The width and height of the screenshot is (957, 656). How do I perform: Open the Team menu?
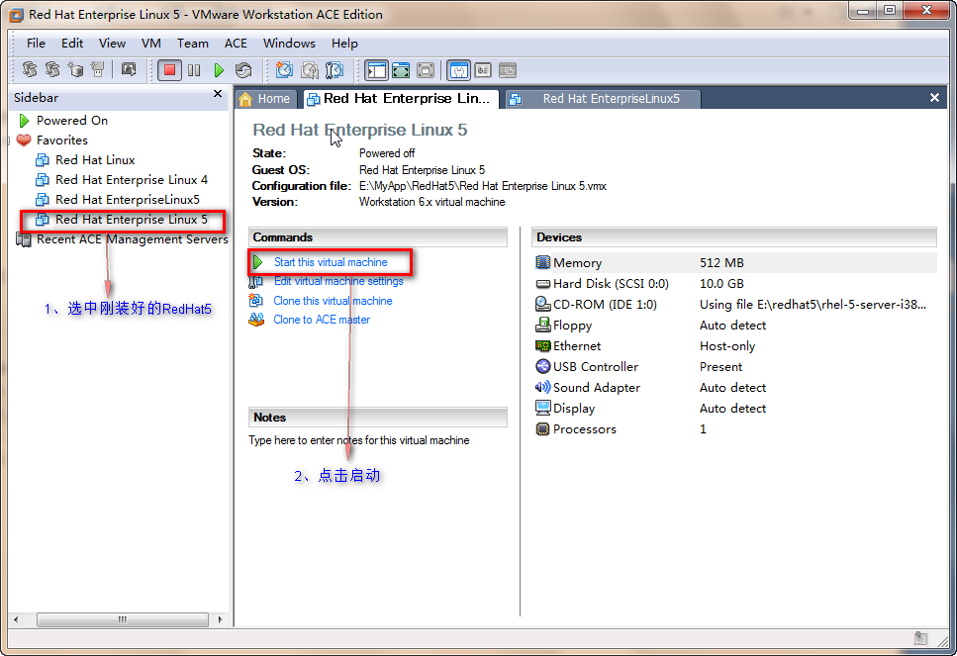tap(193, 44)
